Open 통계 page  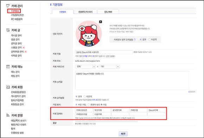pyautogui.click(x=13, y=129)
